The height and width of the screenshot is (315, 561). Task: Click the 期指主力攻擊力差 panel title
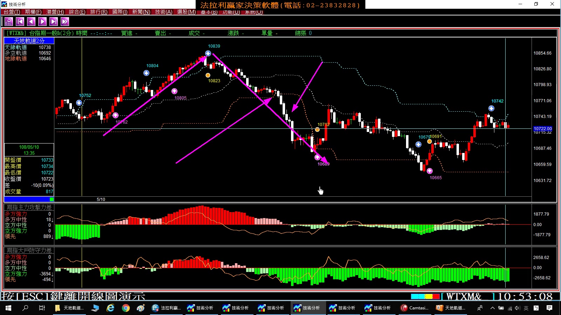click(x=29, y=208)
